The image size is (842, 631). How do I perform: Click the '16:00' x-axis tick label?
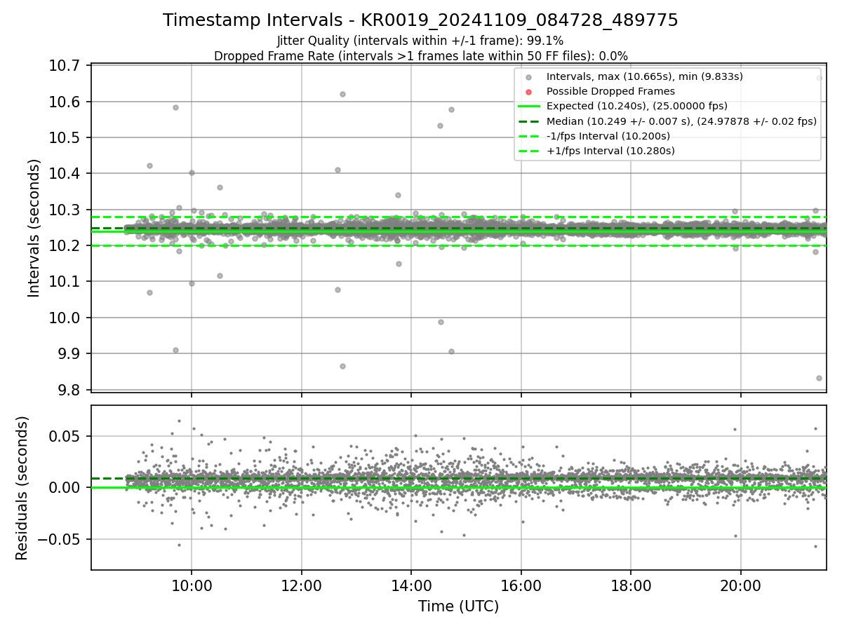point(521,585)
